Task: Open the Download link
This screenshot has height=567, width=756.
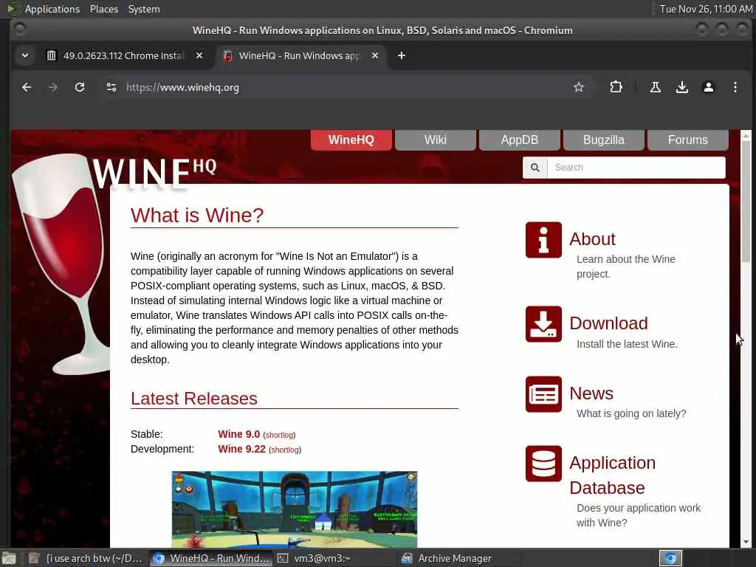Action: point(608,323)
